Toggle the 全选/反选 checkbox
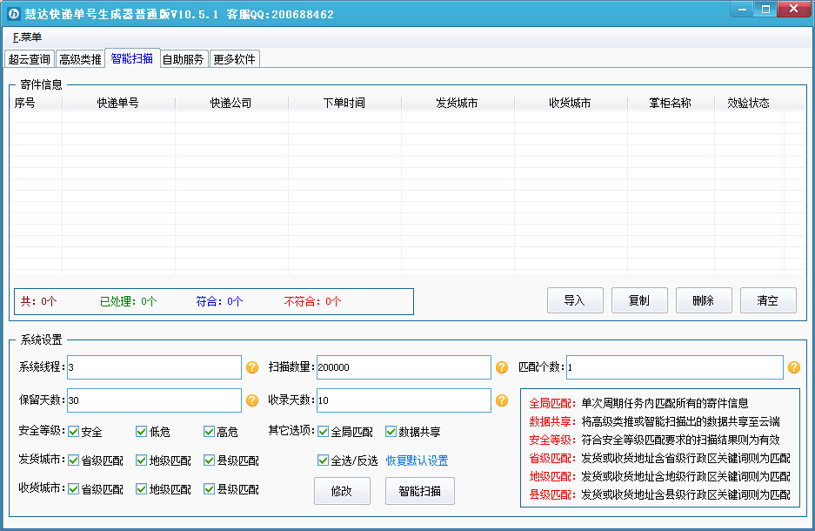 click(322, 460)
